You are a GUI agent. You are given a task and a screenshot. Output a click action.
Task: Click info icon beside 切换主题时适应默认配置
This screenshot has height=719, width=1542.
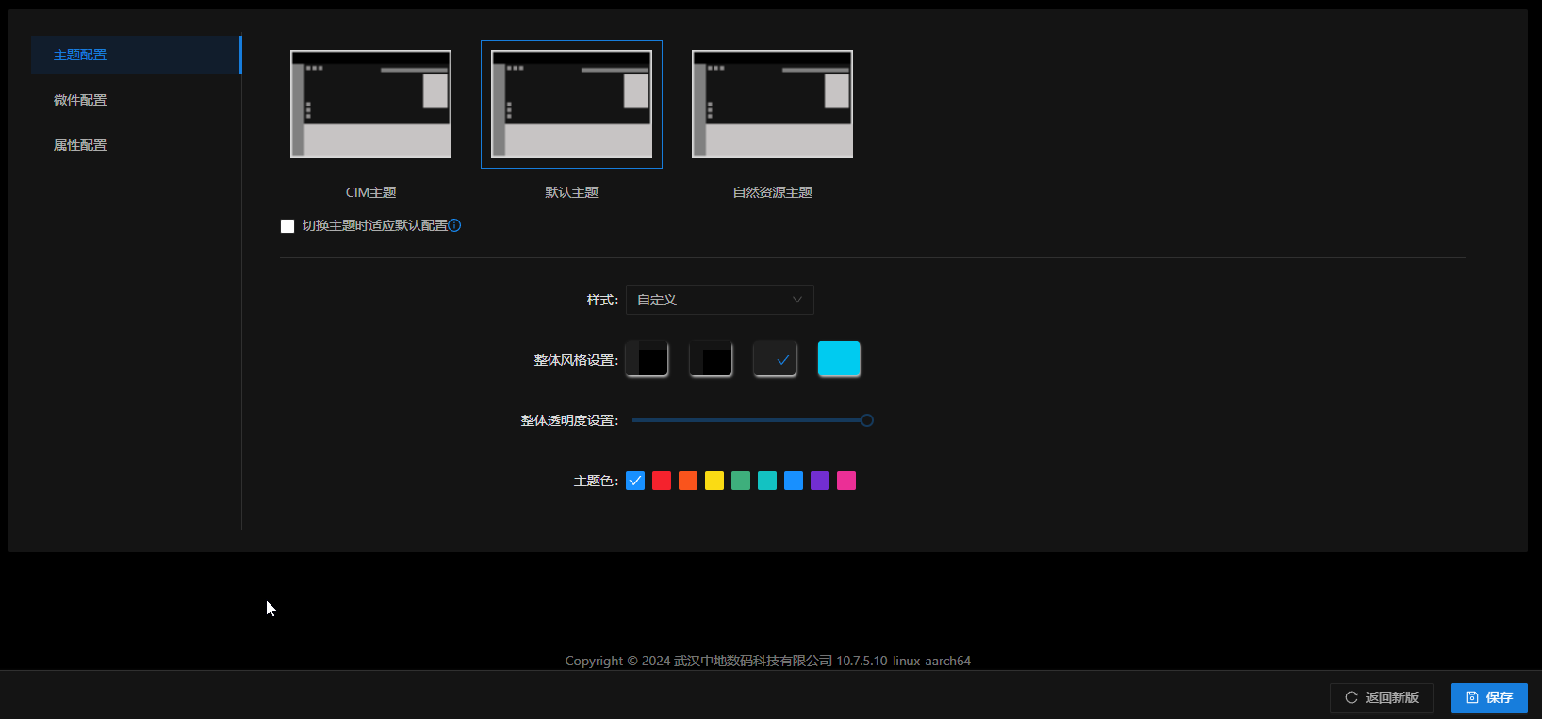click(454, 225)
